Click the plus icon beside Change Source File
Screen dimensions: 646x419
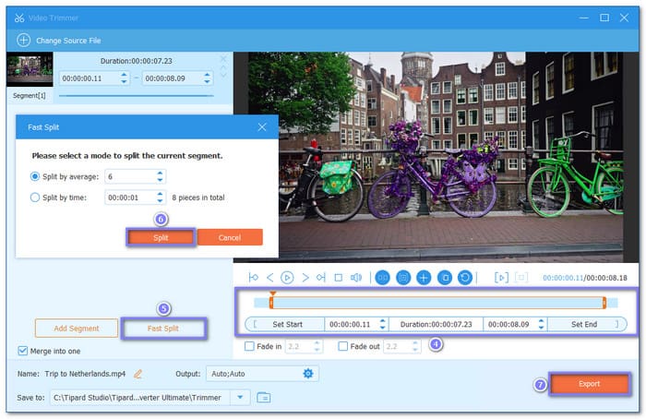pyautogui.click(x=23, y=41)
